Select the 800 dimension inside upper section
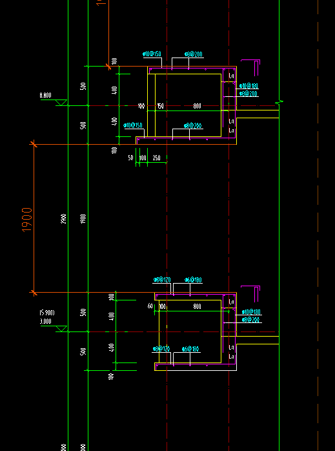The image size is (335, 451). click(197, 106)
